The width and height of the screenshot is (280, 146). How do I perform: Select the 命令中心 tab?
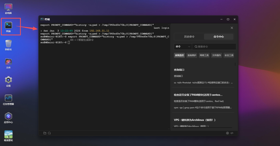[x=219, y=37]
